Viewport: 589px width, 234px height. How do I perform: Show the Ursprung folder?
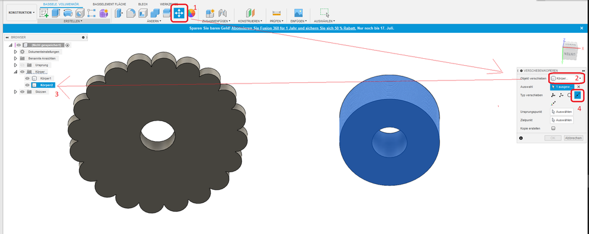tap(22, 65)
